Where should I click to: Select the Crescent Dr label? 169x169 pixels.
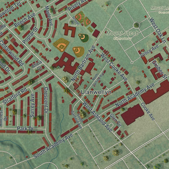(46, 100)
